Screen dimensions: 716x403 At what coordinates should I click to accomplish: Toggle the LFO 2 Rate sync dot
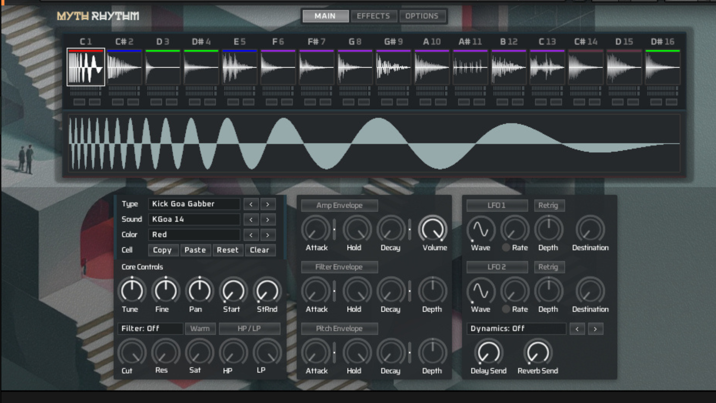pos(506,309)
